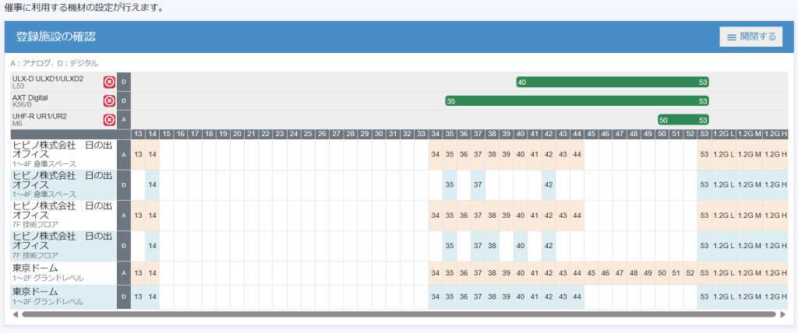Viewport: 798px width, 333px height.
Task: Select ヒビノ 7F 技術フロア analog row label
Action: (x=62, y=216)
